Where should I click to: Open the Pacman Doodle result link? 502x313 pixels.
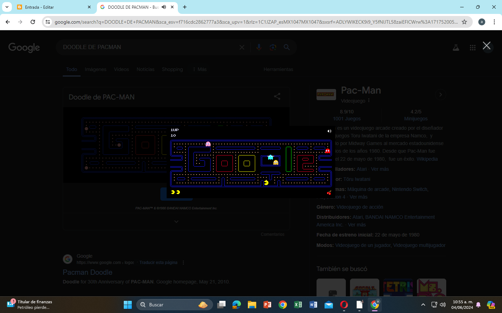click(88, 272)
